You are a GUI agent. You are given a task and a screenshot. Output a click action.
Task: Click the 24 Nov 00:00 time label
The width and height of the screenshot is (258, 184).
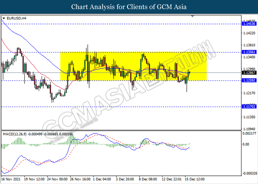click(x=57, y=179)
